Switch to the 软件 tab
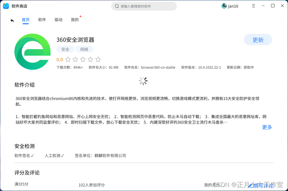Screen dimensions: 288x191 [x=42, y=20]
